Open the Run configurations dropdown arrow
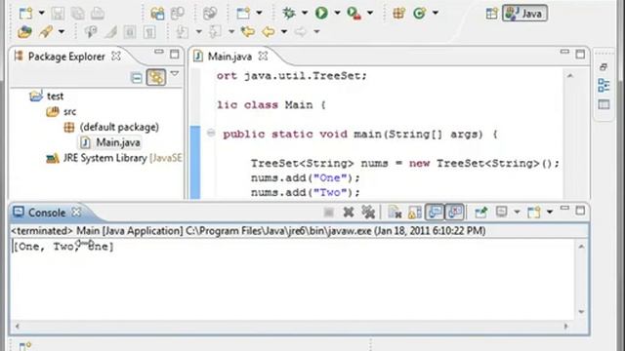Viewport: 625px width, 351px height. [337, 13]
